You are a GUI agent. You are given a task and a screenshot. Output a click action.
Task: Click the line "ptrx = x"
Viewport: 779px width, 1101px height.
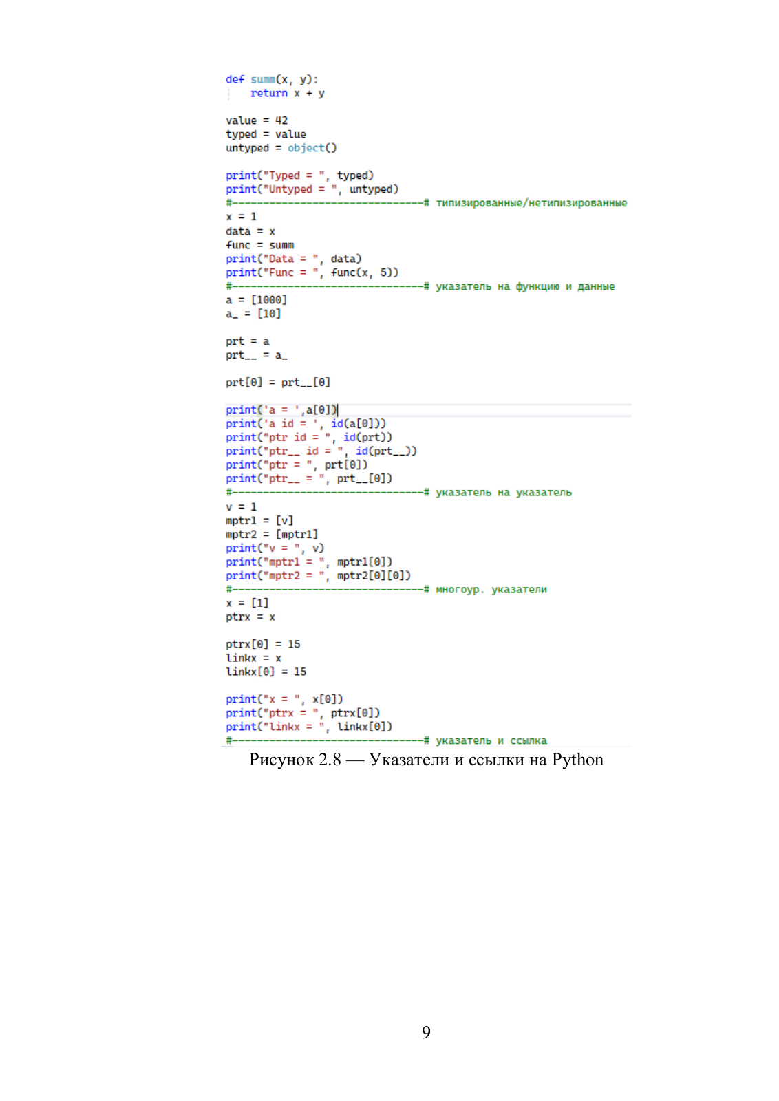point(250,617)
